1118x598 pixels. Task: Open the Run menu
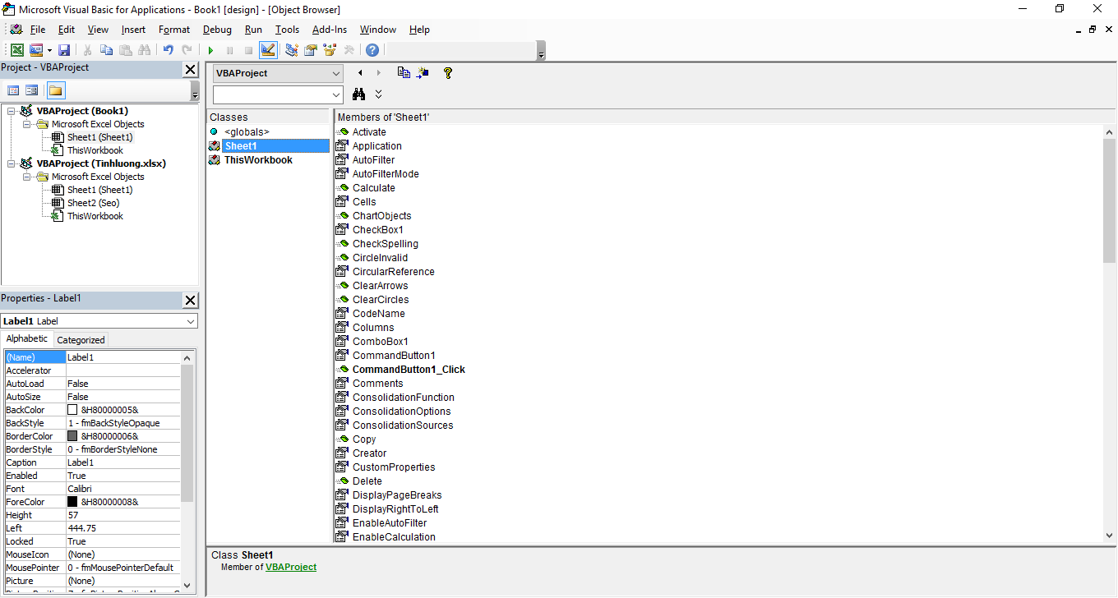(252, 30)
